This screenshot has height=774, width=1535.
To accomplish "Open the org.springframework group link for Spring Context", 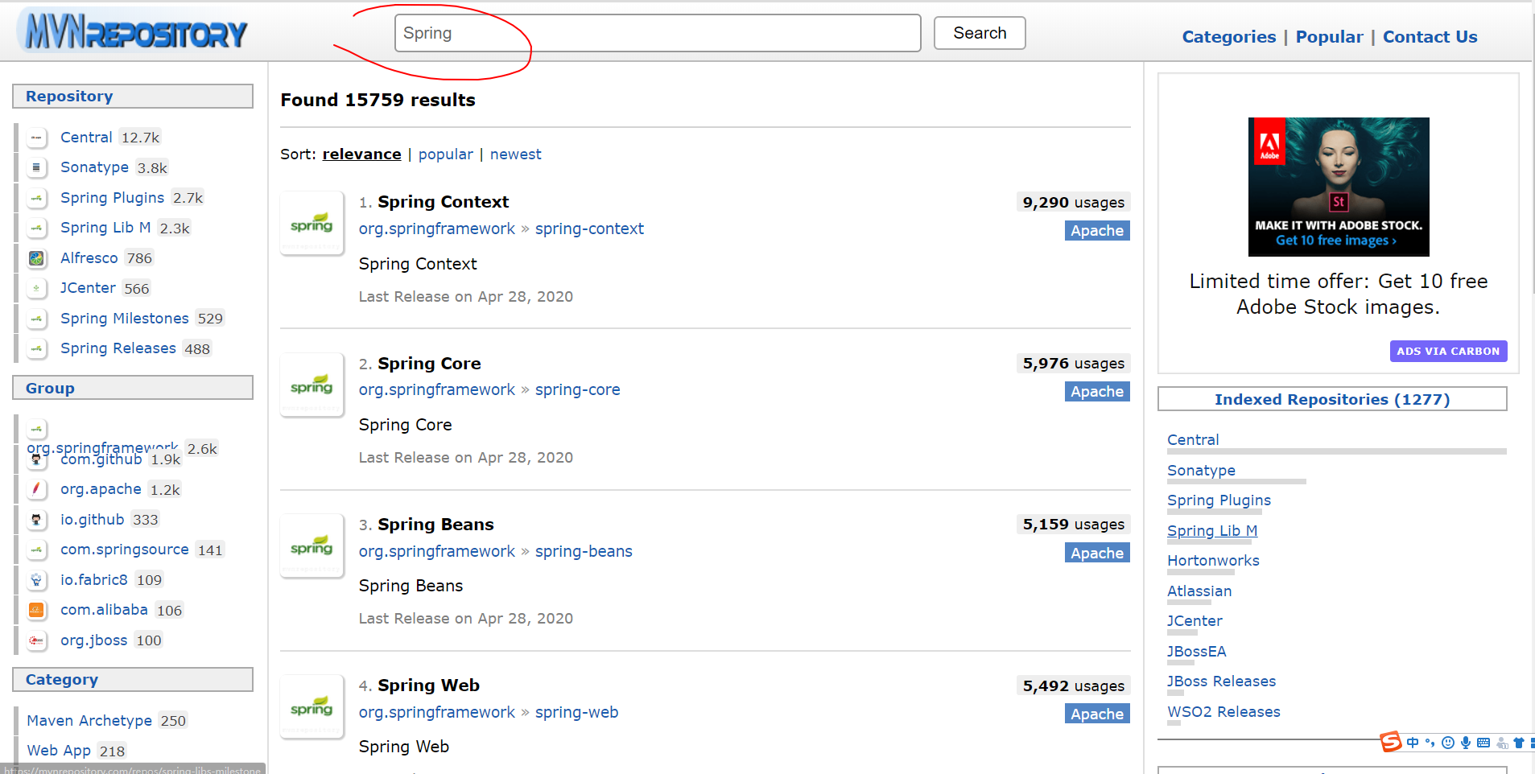I will point(437,229).
